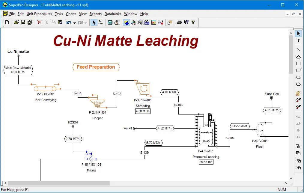
Task: Select the Text tool in right toolbar
Action: pyautogui.click(x=298, y=40)
